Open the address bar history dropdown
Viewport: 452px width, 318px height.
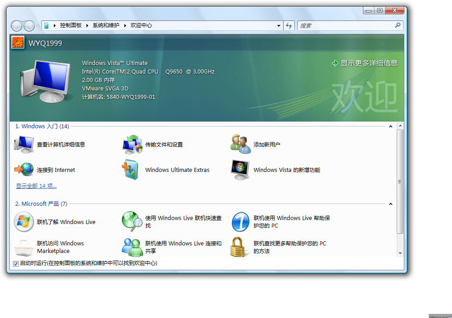click(x=279, y=26)
